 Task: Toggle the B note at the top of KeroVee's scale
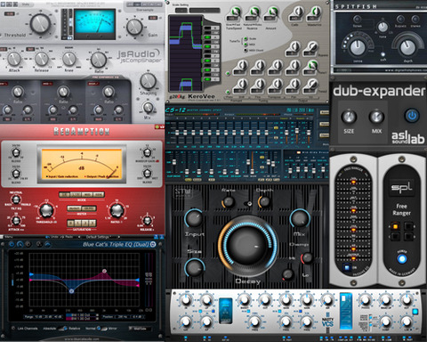coord(212,28)
